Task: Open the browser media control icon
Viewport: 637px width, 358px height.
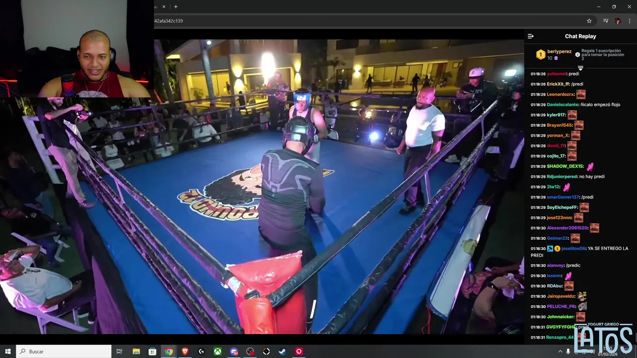Action: click(606, 21)
